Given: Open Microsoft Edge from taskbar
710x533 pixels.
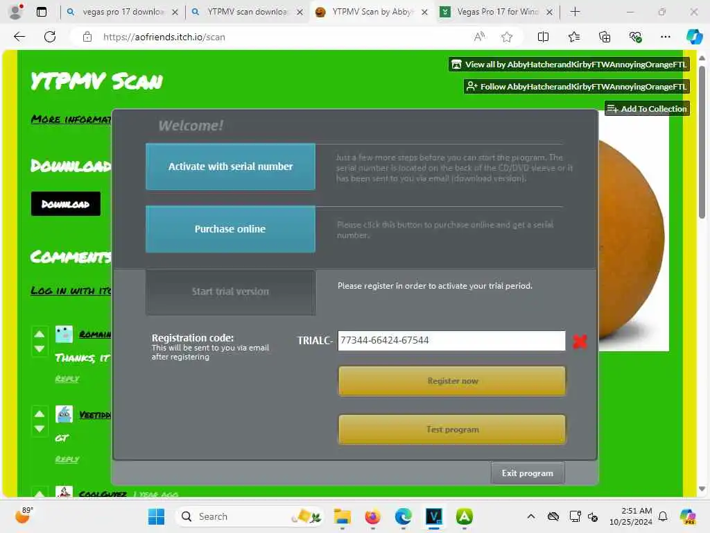Looking at the screenshot, I should click(403, 516).
